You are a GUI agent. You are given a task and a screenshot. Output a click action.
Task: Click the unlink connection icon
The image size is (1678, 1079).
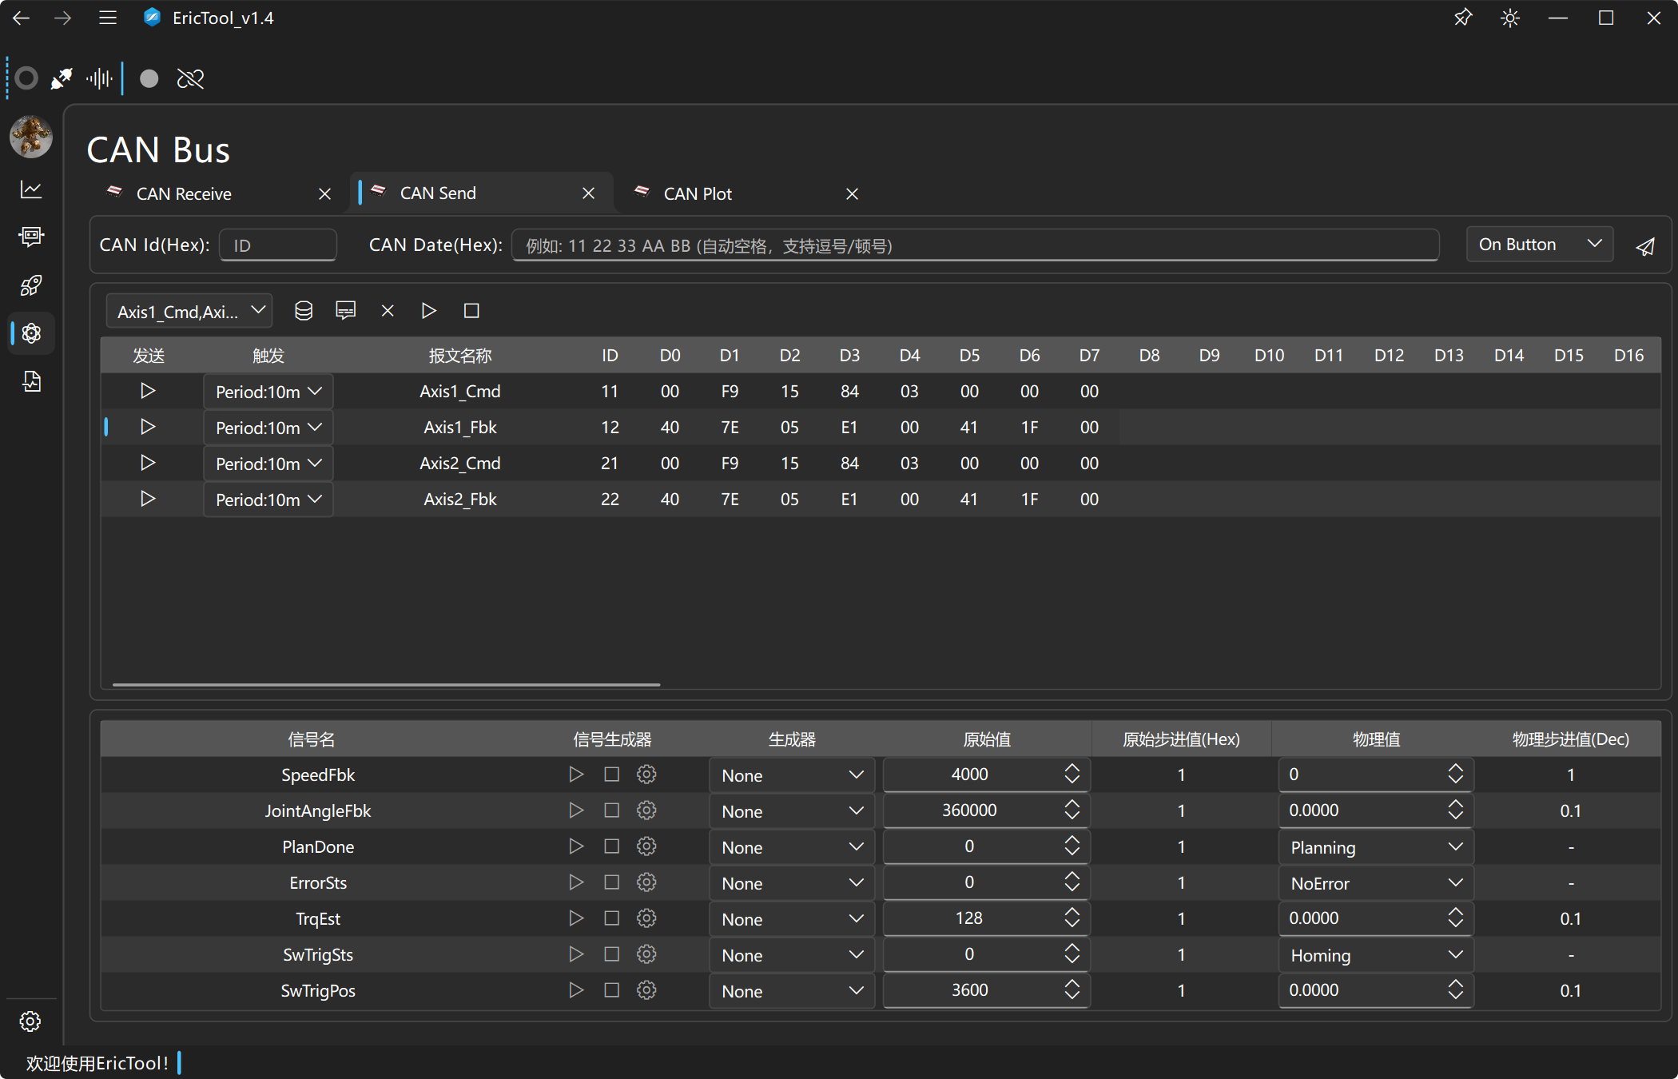tap(190, 78)
